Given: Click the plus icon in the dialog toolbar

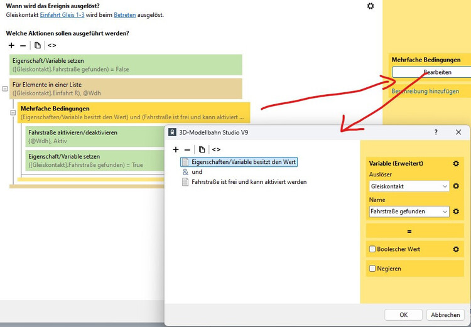Looking at the screenshot, I should click(176, 149).
